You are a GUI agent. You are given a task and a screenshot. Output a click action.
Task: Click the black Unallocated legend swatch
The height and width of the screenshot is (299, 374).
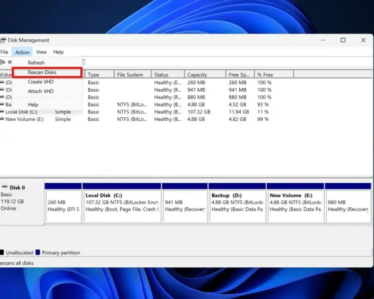point(2,252)
